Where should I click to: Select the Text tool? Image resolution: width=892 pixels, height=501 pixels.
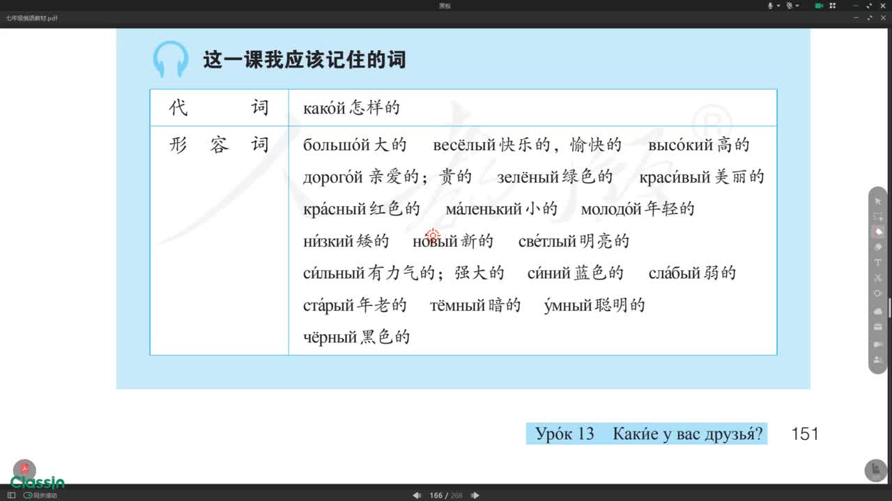click(878, 262)
